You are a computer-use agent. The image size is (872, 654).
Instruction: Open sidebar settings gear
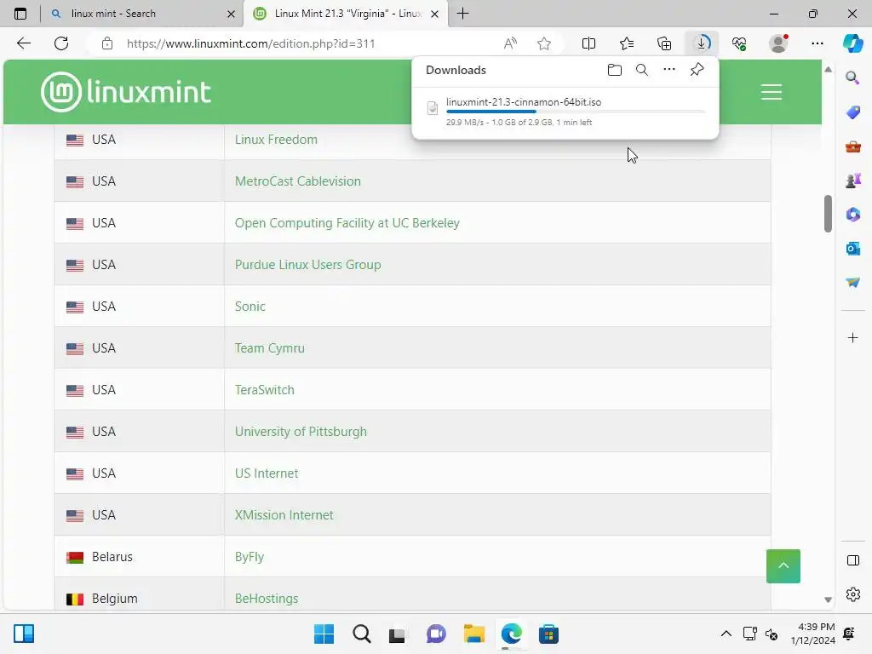852,594
